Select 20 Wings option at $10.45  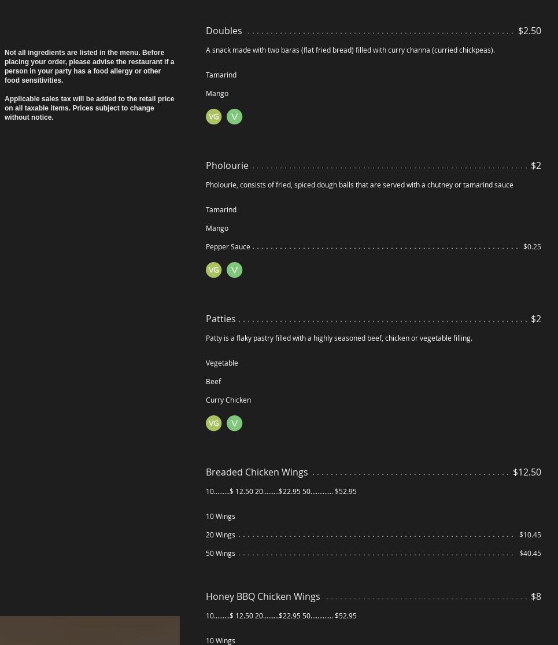(220, 535)
